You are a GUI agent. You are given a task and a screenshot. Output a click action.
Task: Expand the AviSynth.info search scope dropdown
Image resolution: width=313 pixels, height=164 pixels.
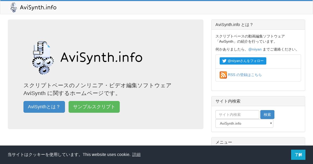point(244,123)
